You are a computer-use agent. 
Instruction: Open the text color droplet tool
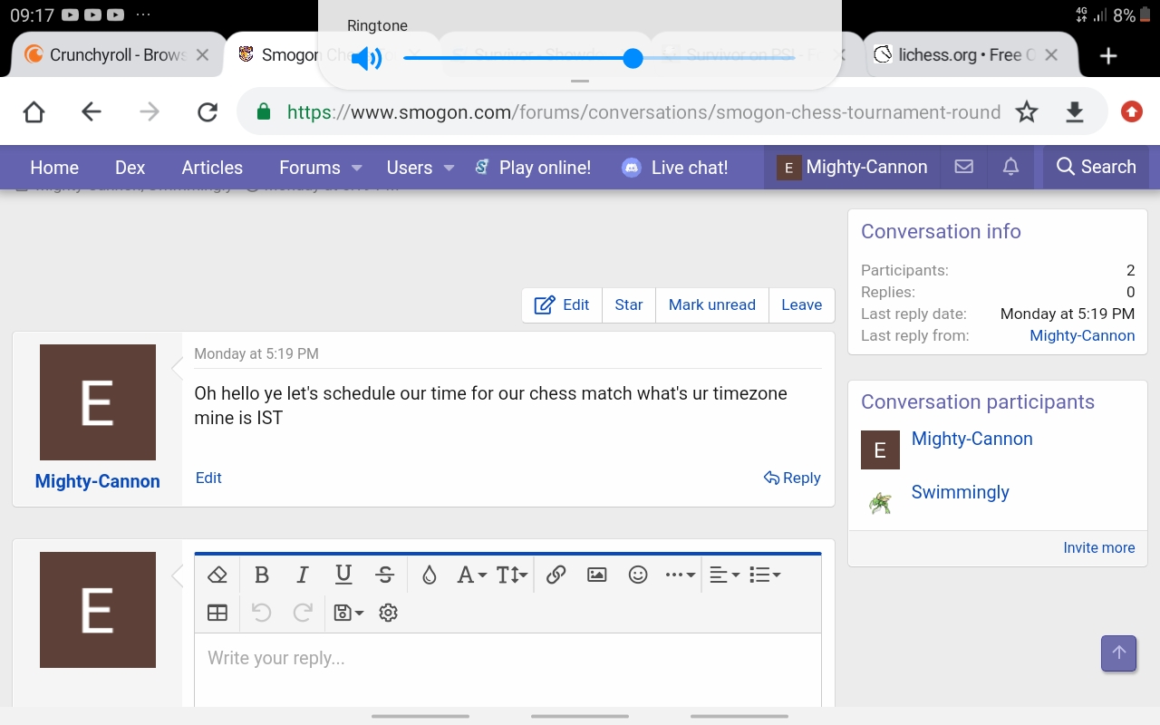point(429,575)
